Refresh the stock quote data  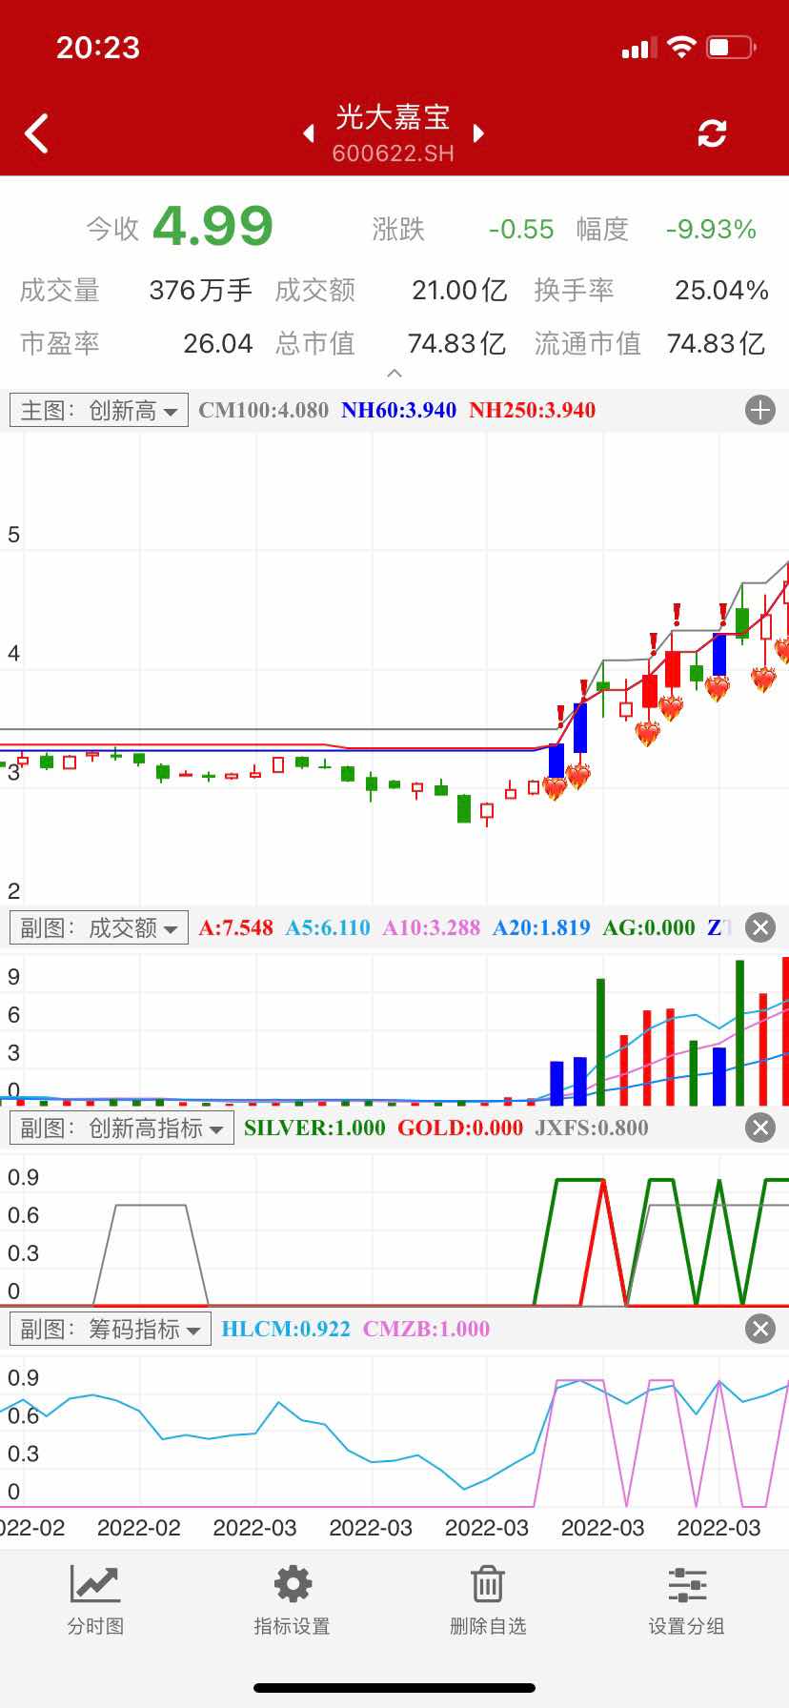coord(712,133)
